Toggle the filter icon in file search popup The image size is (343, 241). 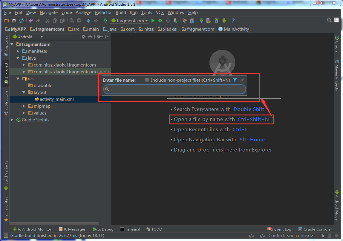[x=235, y=80]
